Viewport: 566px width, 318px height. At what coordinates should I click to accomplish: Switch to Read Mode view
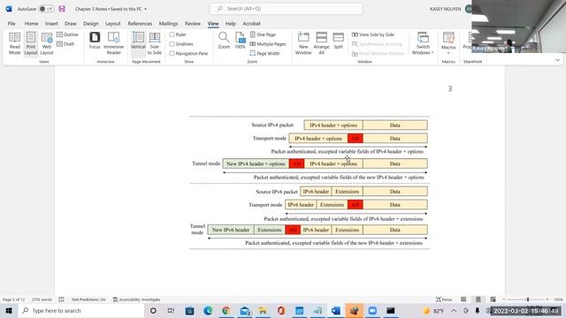[14, 43]
